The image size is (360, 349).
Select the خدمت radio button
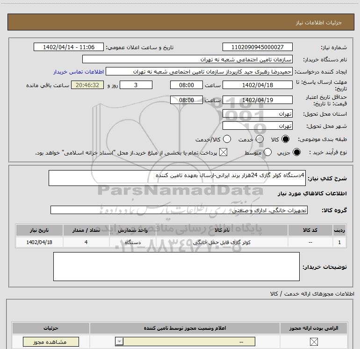click(259, 139)
